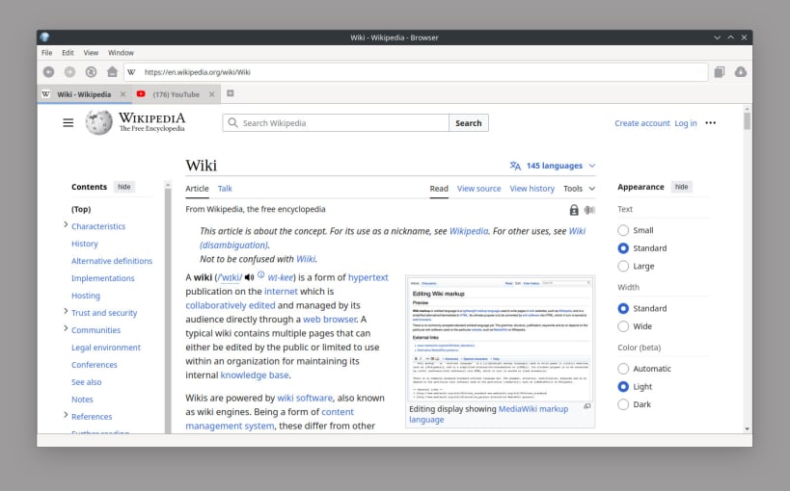Click the cloud download icon in the toolbar

[741, 72]
